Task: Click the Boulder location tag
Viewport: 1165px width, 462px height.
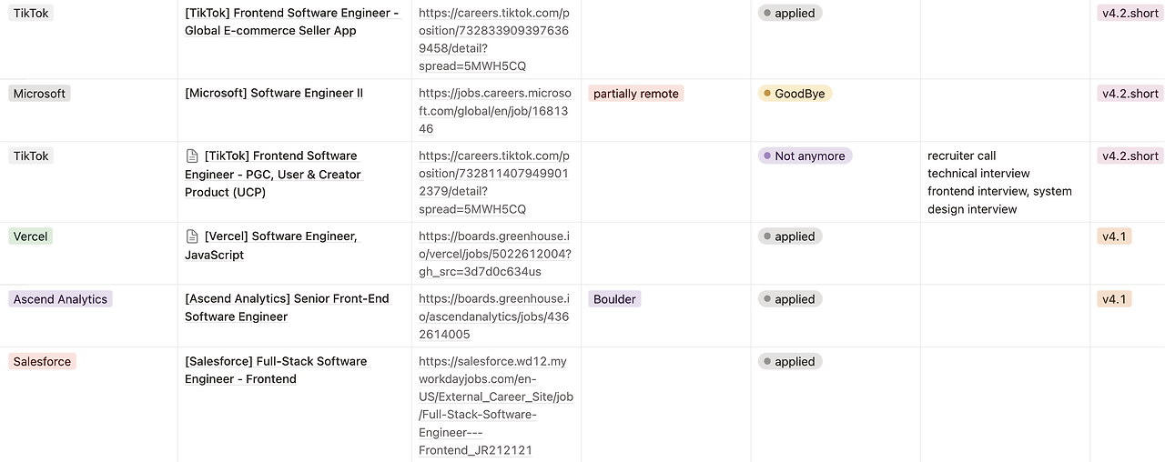Action: coord(614,299)
